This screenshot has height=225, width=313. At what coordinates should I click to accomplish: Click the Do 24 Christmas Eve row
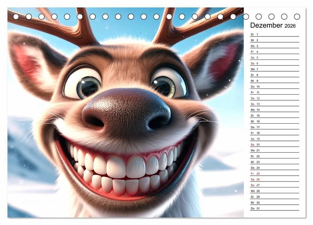274,167
